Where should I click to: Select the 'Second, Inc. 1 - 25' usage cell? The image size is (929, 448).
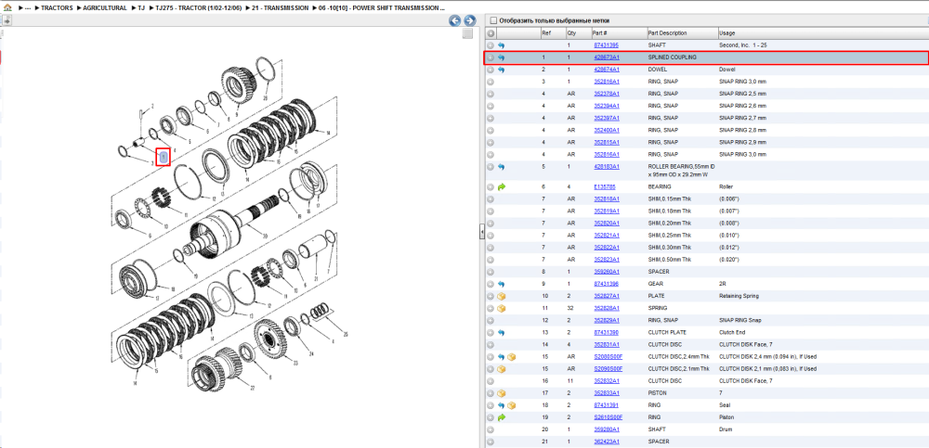click(743, 45)
